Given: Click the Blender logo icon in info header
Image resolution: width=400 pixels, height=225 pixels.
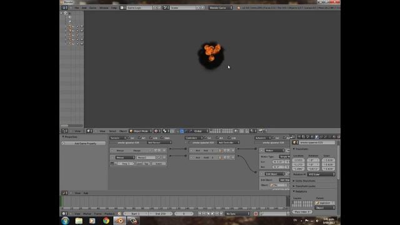Looking at the screenshot, I should (239, 8).
